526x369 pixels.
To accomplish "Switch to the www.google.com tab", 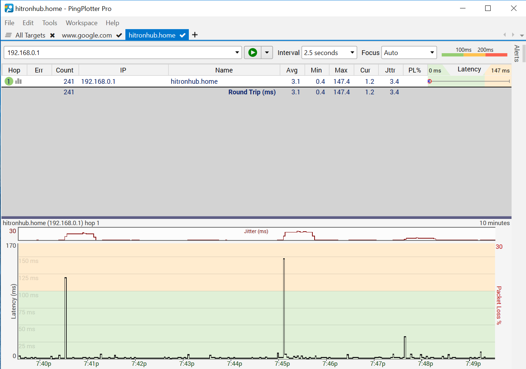I will [87, 35].
